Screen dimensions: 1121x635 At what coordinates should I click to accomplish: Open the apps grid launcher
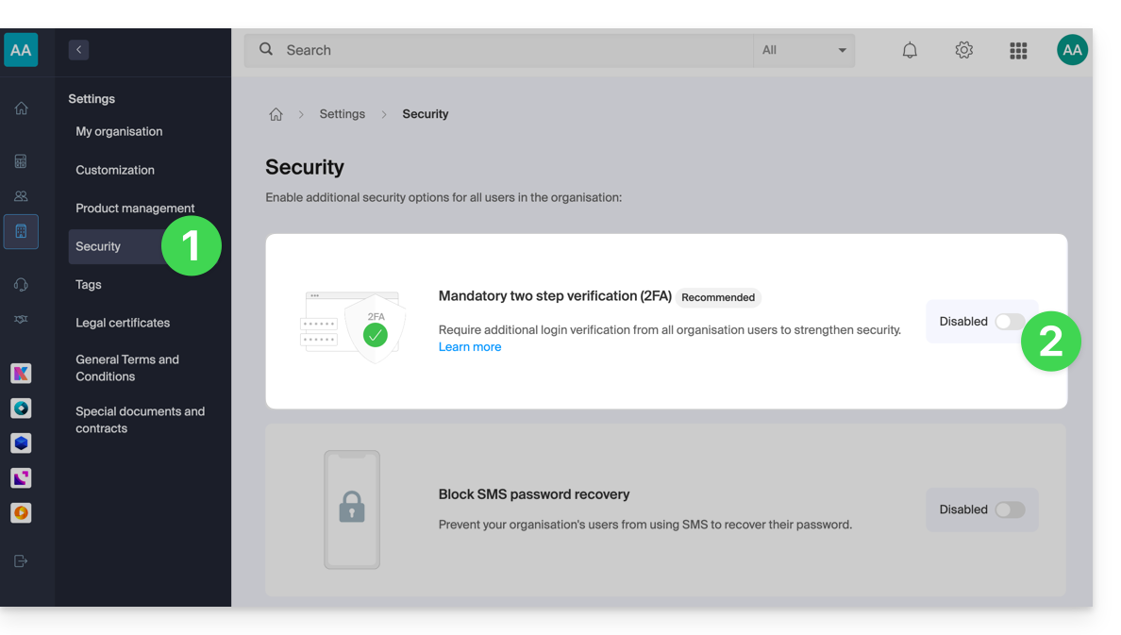1018,51
